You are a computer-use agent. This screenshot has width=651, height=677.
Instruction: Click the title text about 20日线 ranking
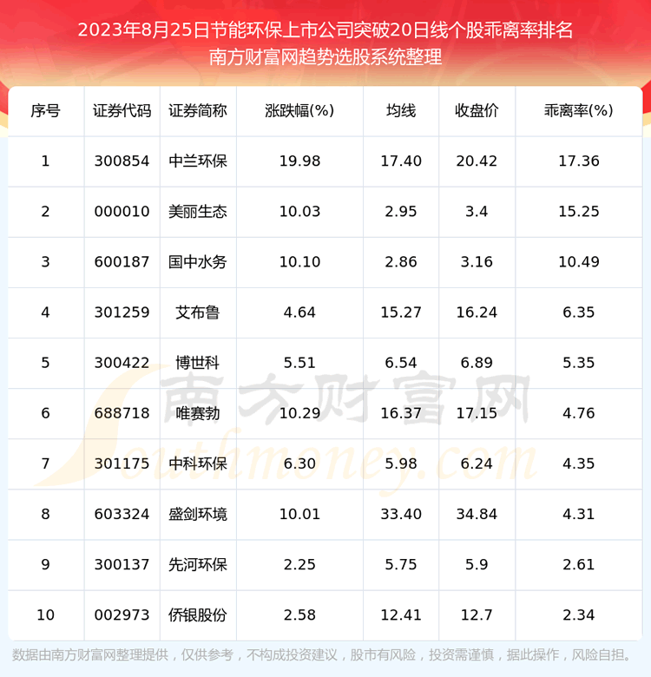(x=325, y=30)
